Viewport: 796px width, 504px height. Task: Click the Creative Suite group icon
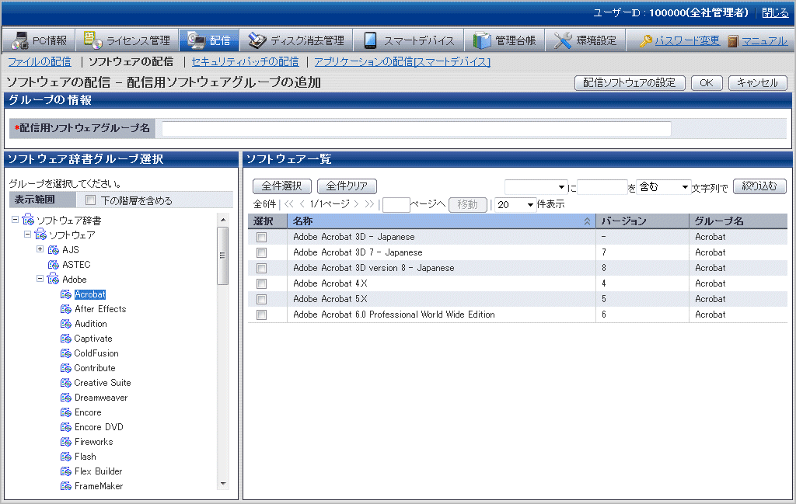66,382
